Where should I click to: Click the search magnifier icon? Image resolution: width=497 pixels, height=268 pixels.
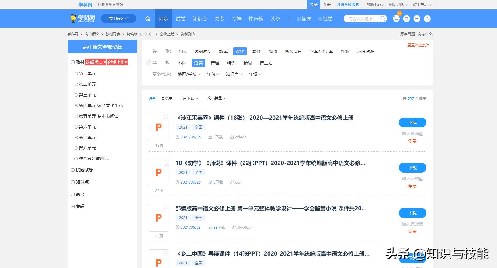(x=383, y=19)
